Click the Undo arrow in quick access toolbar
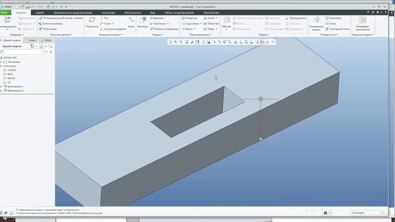Screen dimensions: 395x222 point(33,7)
